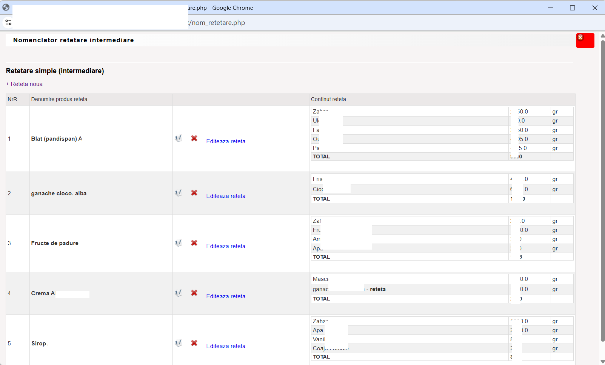Click the checkmark icon for Fructe de padure

[179, 243]
